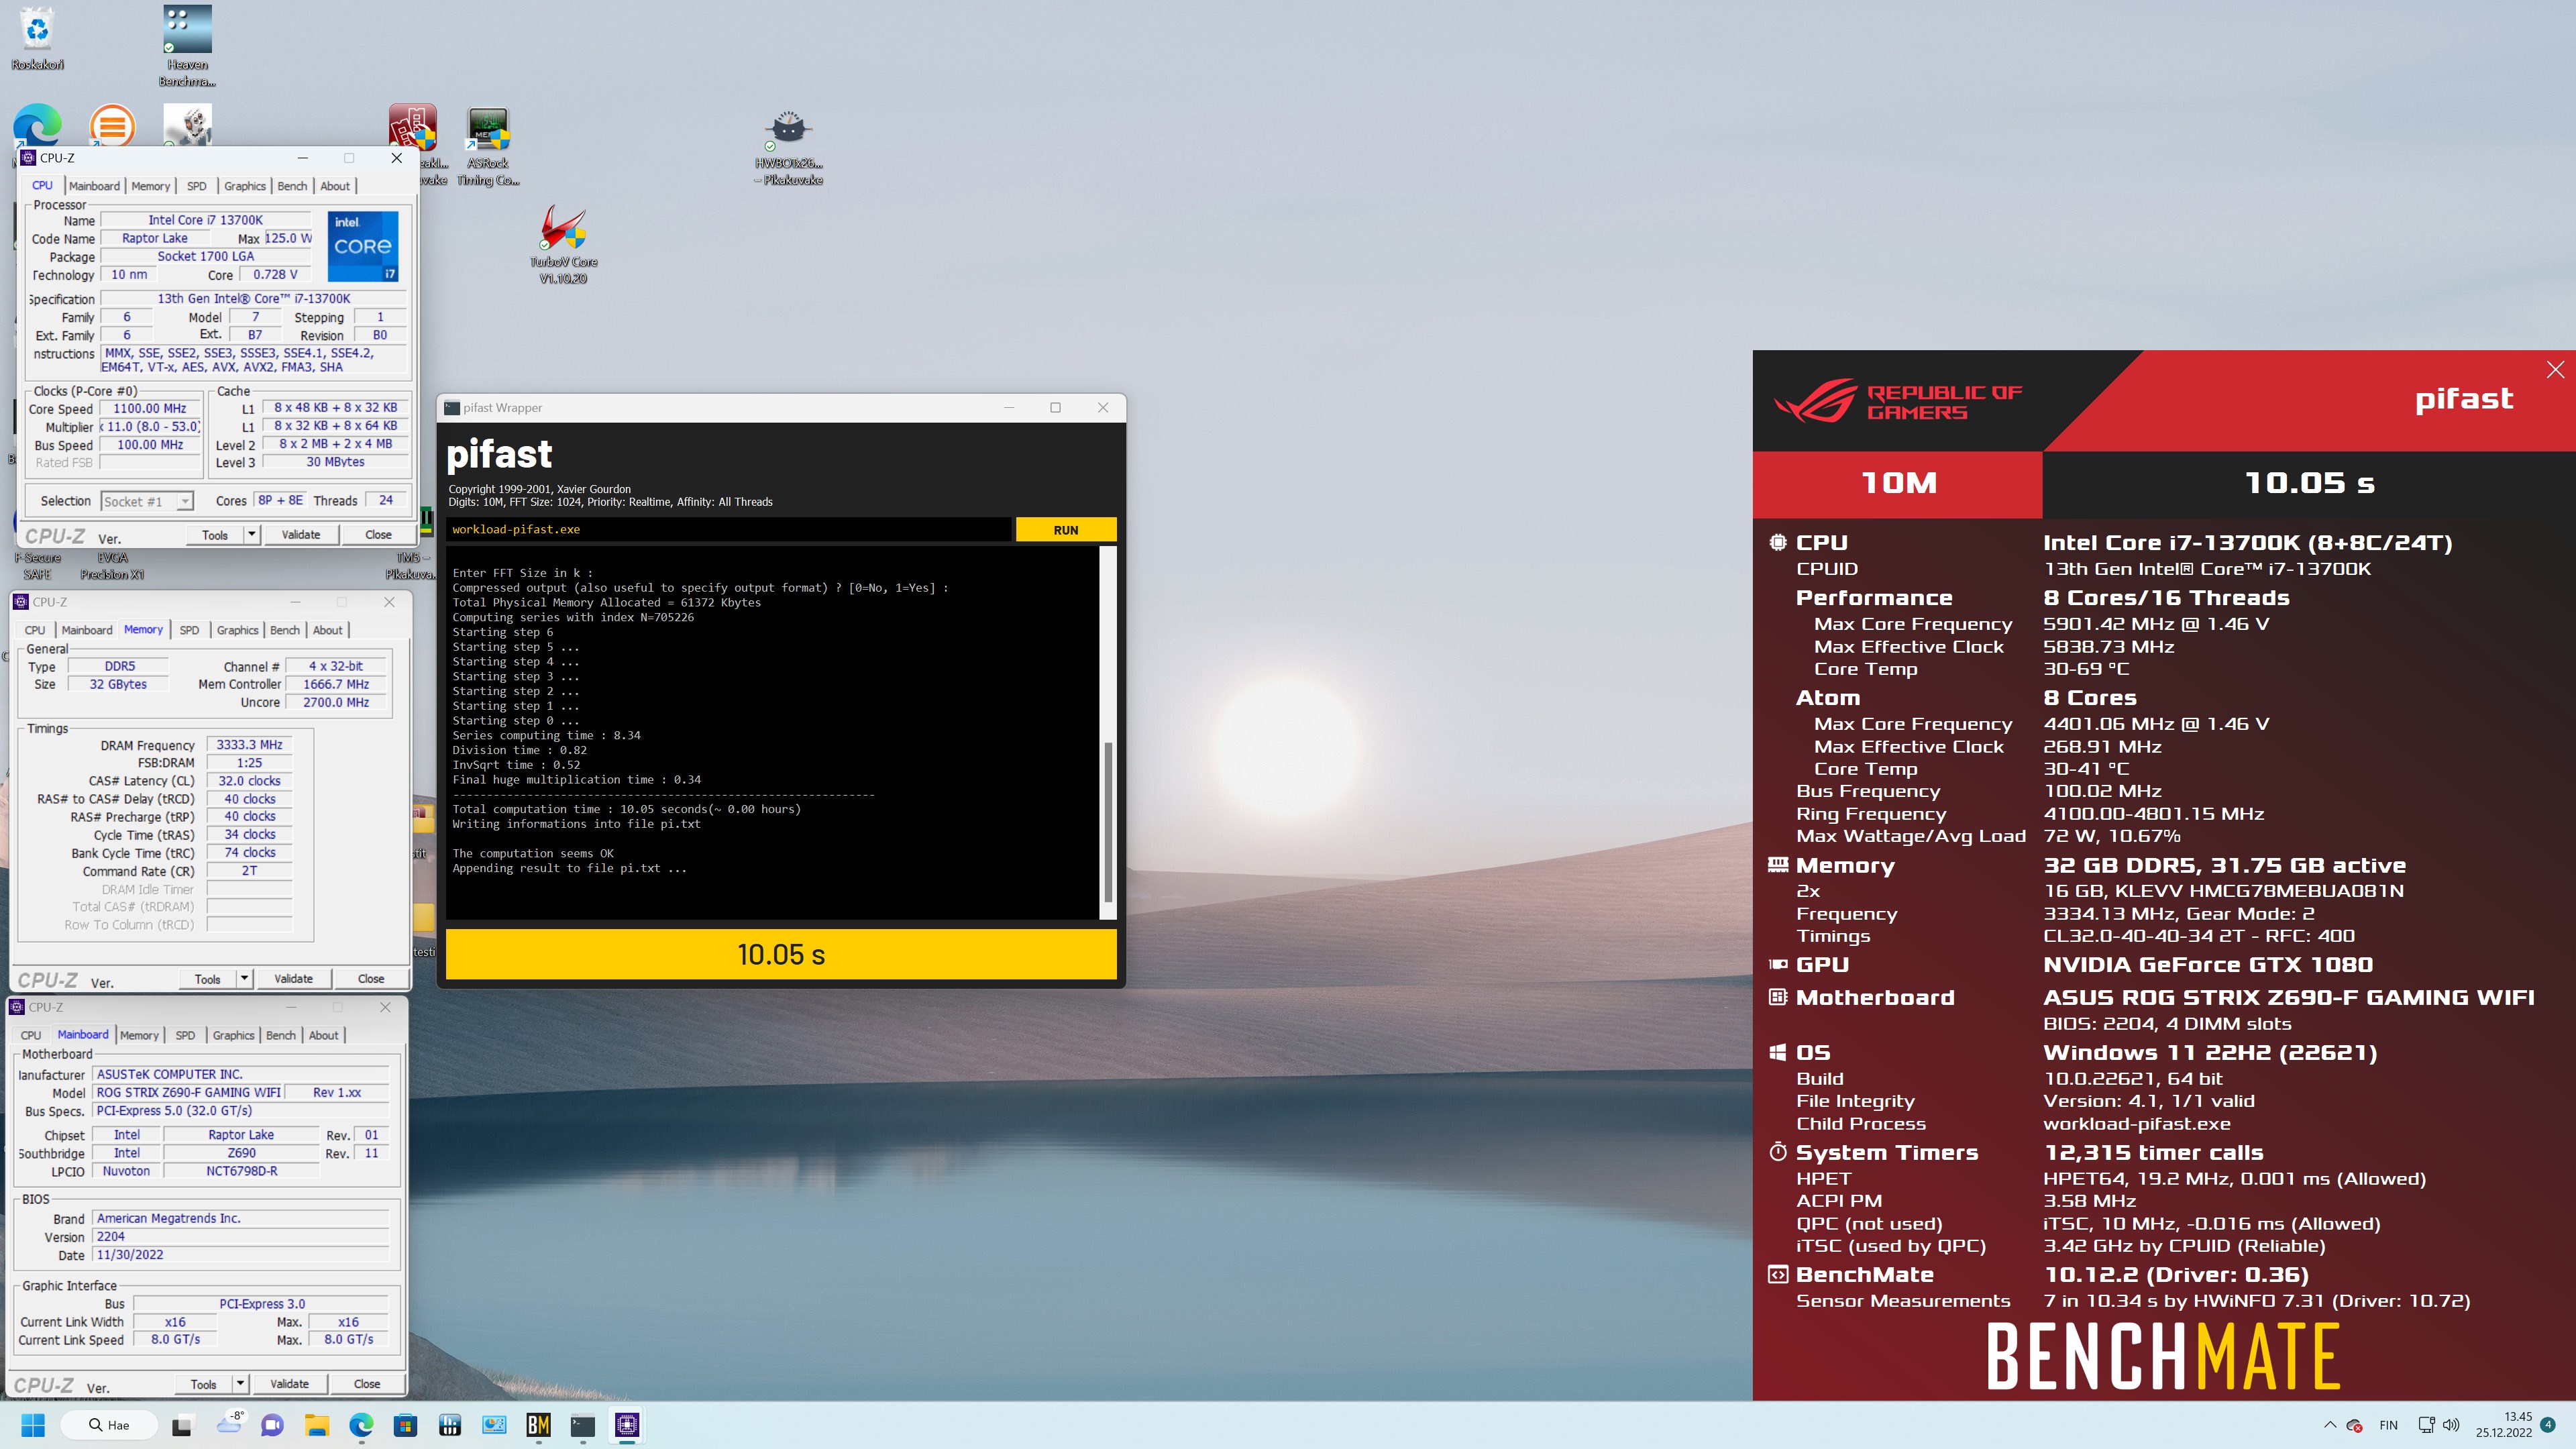Click the white bar-chart taskbar icon

pos(450,1425)
